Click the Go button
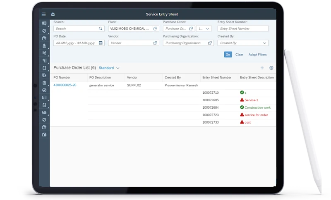 (x=228, y=55)
